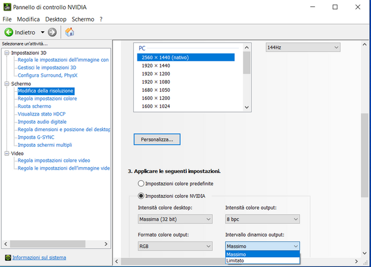Collapse the Video tree node
The height and width of the screenshot is (267, 371).
(7, 153)
